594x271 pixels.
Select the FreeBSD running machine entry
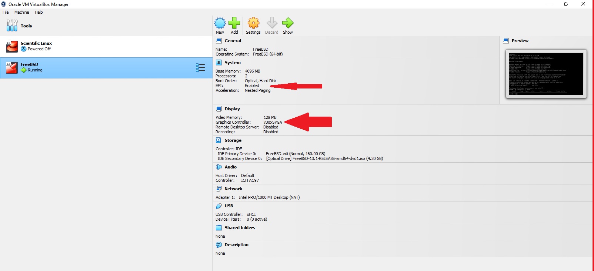31,67
